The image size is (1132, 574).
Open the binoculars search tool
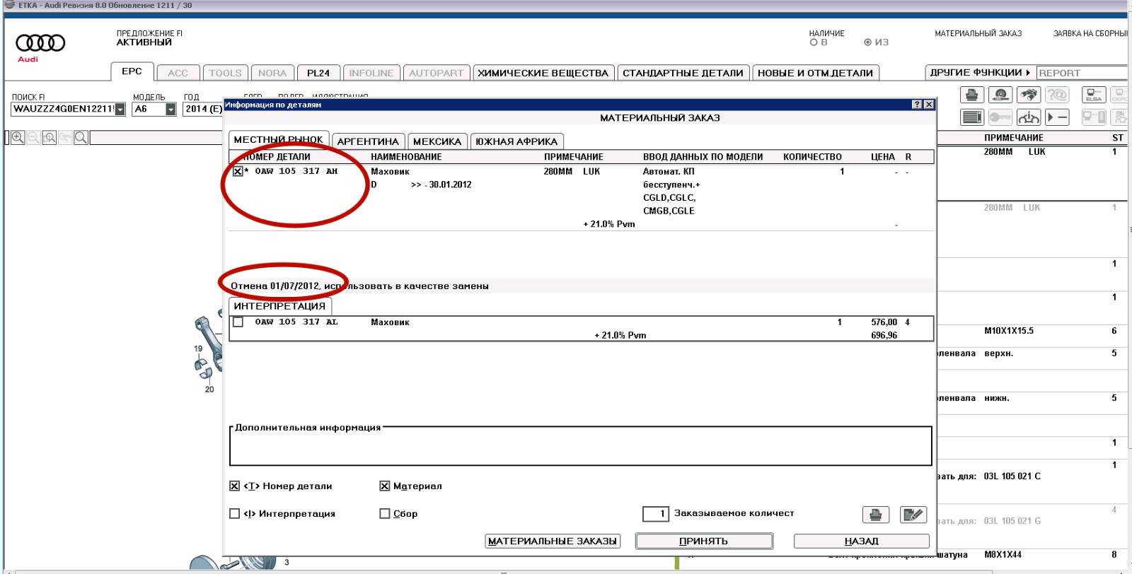pyautogui.click(x=1029, y=95)
